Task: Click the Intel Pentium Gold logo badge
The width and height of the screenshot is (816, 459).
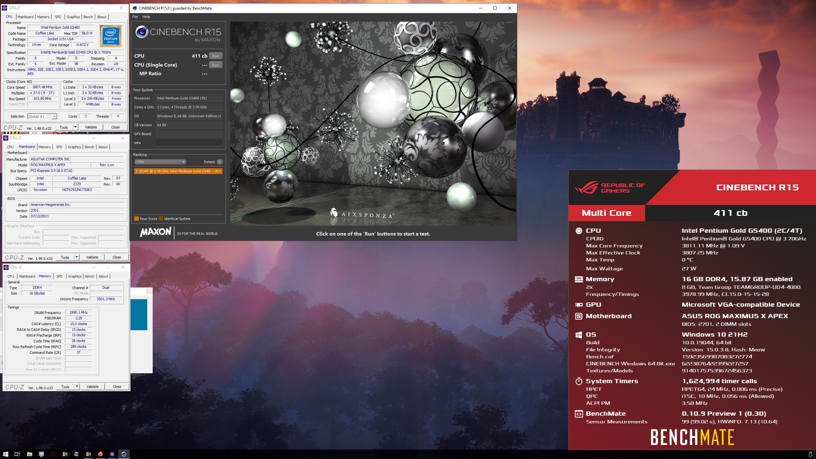Action: tap(111, 36)
